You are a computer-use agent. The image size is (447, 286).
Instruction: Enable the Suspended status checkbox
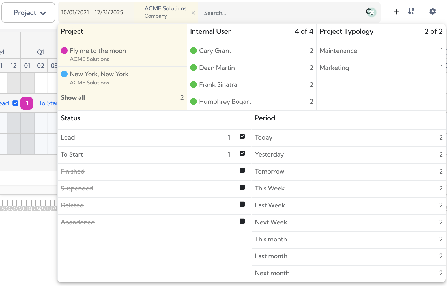242,187
